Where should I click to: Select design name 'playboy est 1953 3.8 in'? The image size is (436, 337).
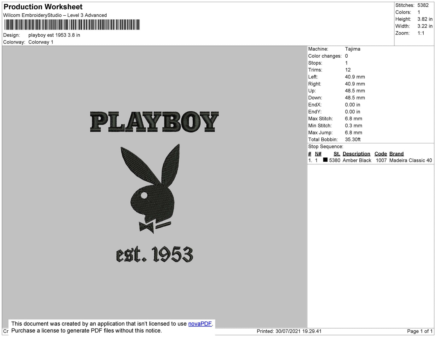coord(54,35)
